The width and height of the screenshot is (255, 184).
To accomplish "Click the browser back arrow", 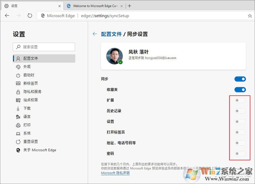I will coord(7,16).
